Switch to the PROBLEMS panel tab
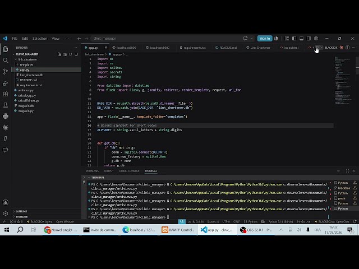This screenshot has height=269, width=359. click(92, 171)
